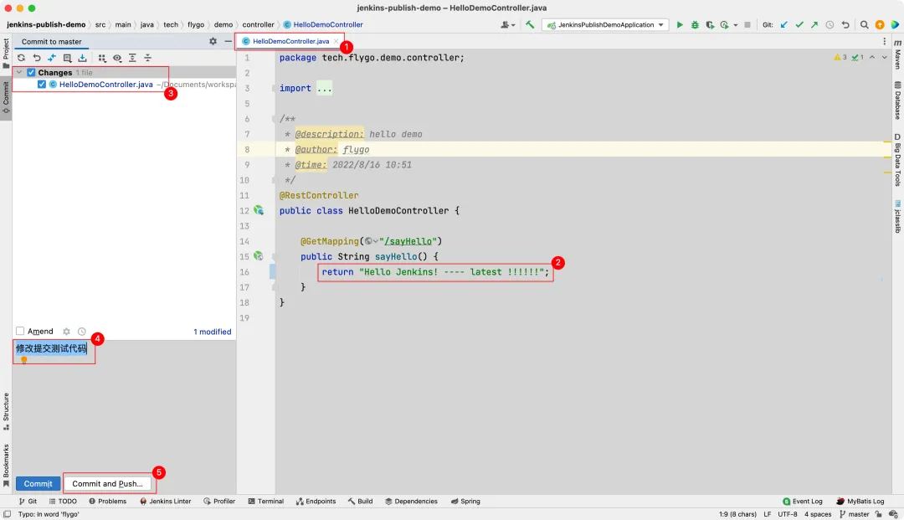Open the Endpoints tool window
This screenshot has height=520, width=904.
coord(316,501)
